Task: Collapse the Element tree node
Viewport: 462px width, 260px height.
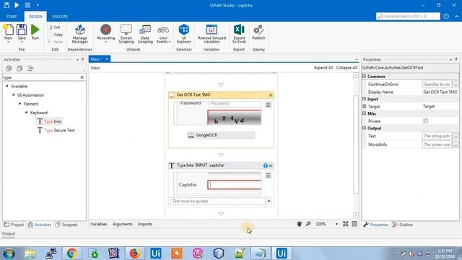Action: pos(20,104)
